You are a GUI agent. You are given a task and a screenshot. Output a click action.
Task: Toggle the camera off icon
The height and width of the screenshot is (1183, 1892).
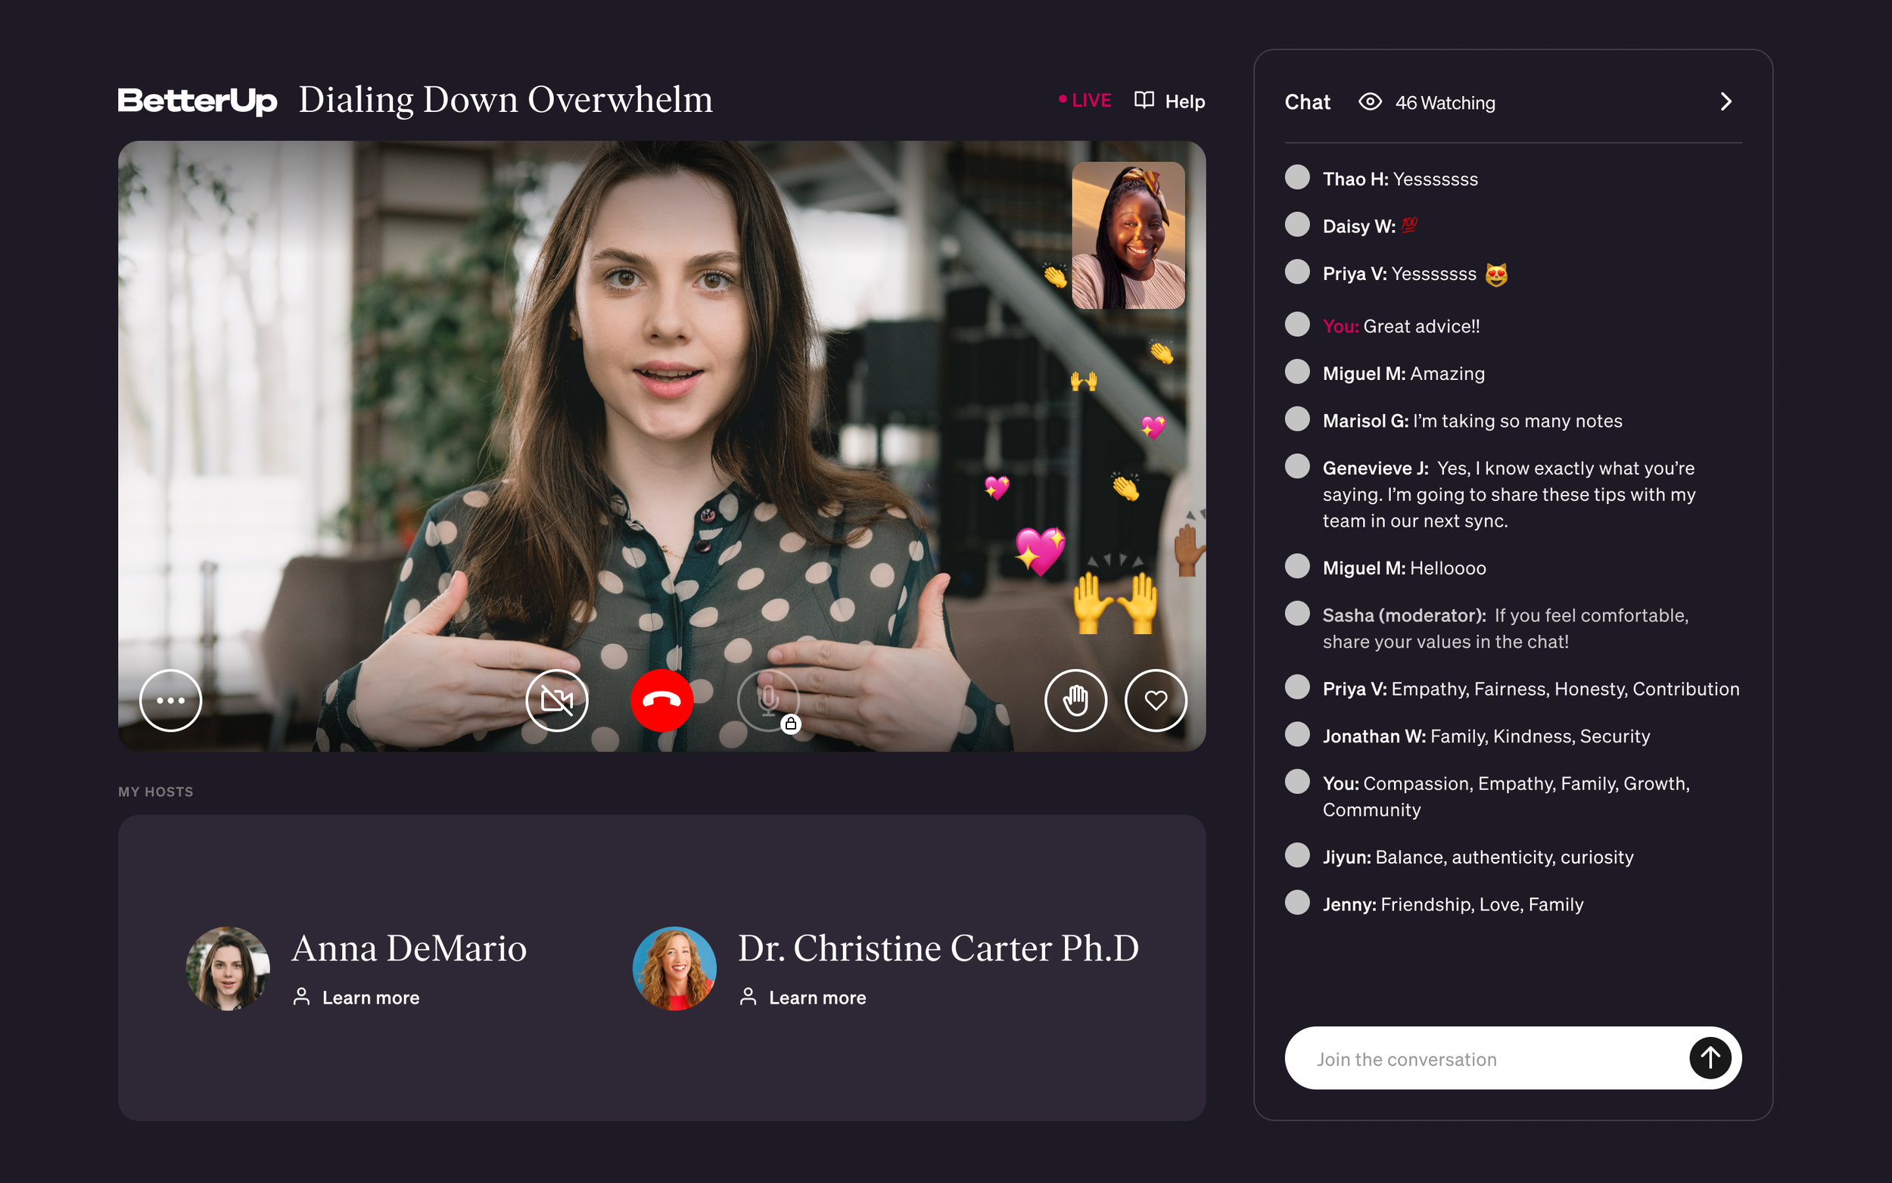(557, 700)
